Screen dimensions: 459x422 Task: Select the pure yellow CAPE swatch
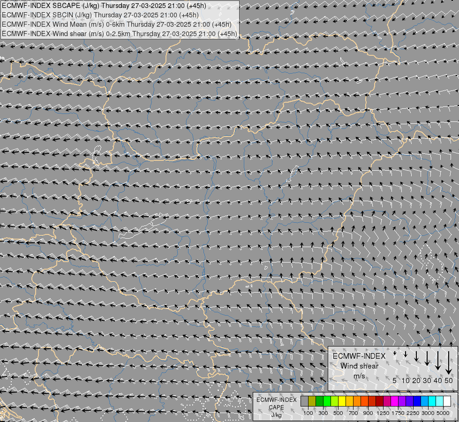[342, 401]
